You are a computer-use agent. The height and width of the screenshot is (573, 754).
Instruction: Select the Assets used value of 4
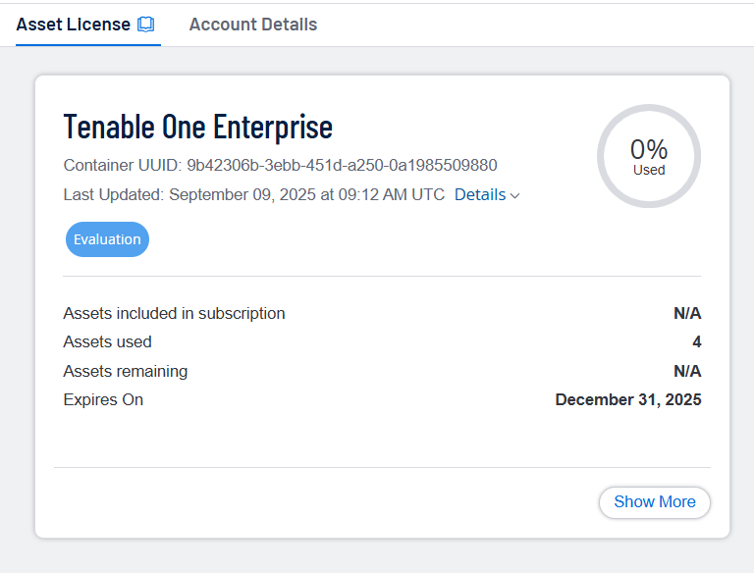(696, 342)
